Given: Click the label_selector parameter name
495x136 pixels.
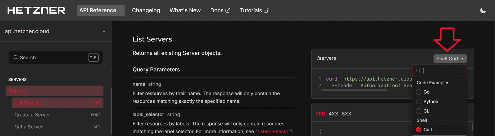Looking at the screenshot, I should (148, 114).
